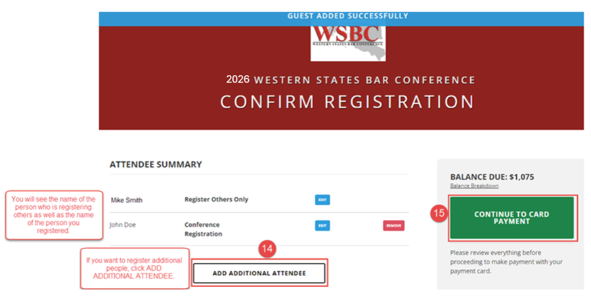
Task: Click the name John Doe
Action: pos(124,225)
